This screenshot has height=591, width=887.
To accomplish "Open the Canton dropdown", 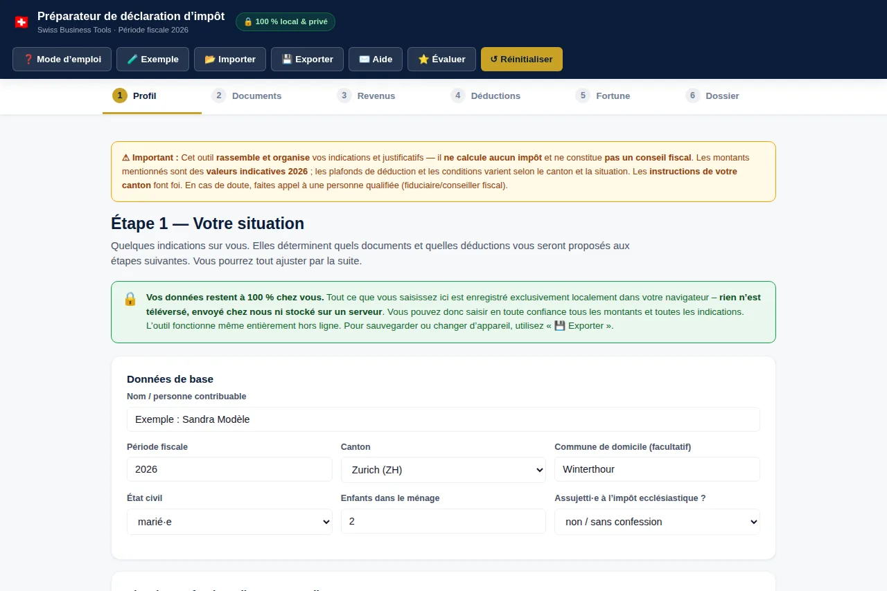I will [443, 470].
